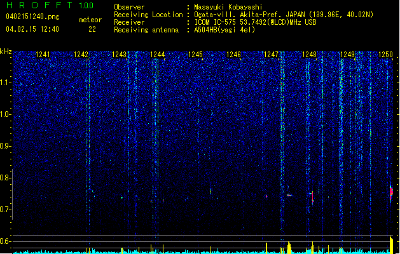The width and height of the screenshot is (400, 254).
Task: Select observer name Masayuki Kobayashi
Action: tap(228, 7)
